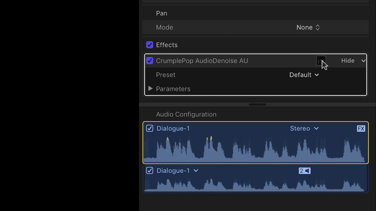376x211 pixels.
Task: Select the CrumplePop AudioDenoise AU effect name
Action: [202, 61]
